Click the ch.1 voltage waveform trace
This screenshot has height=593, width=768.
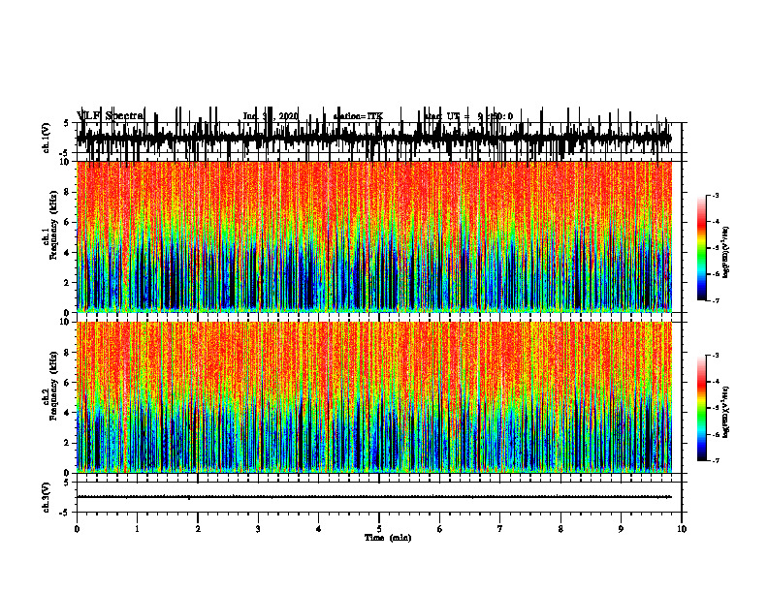pyautogui.click(x=373, y=138)
